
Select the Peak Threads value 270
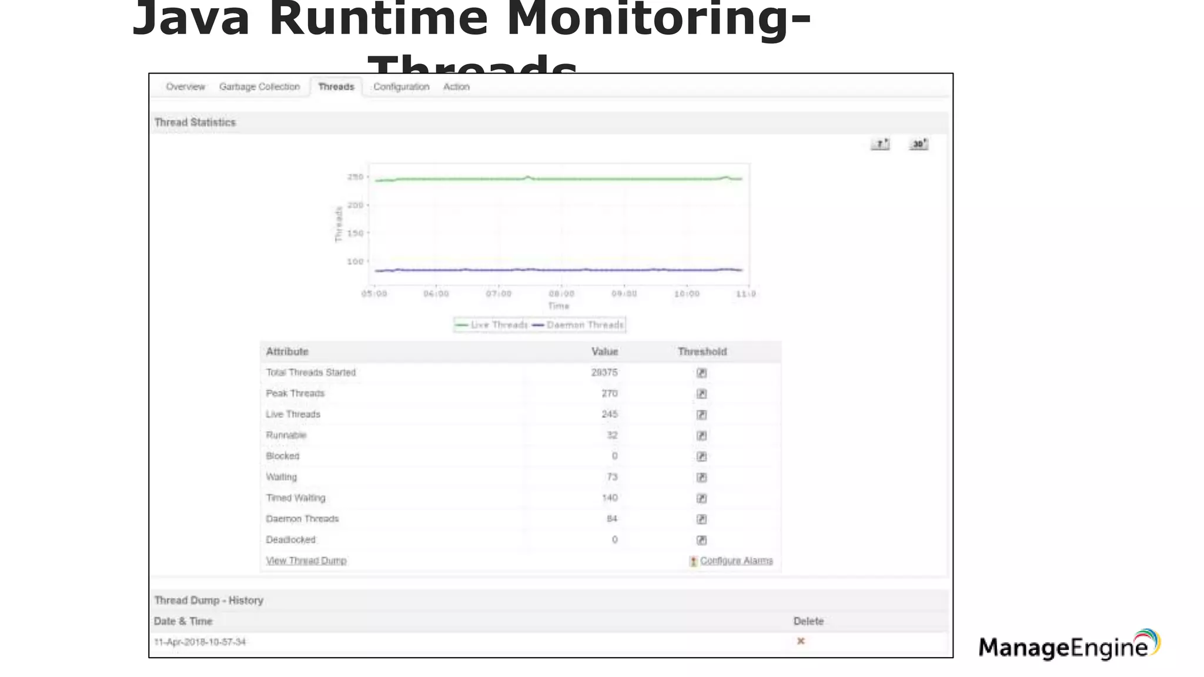coord(610,394)
